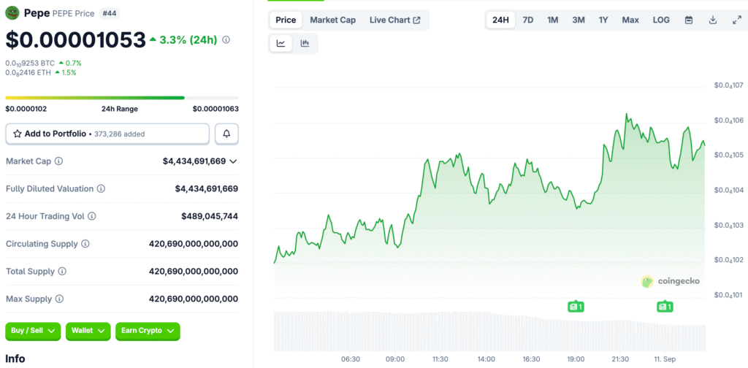
Task: Click the 3.3% (24h) change text
Action: (188, 40)
